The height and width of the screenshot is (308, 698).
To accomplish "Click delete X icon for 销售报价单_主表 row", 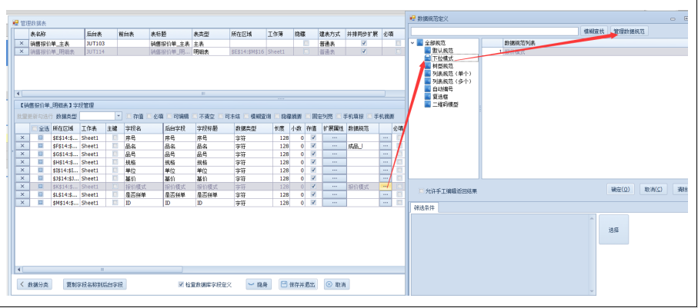I will tap(22, 44).
